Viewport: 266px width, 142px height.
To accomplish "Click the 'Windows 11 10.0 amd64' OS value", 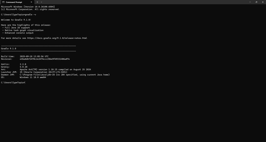I will [x=33, y=77].
